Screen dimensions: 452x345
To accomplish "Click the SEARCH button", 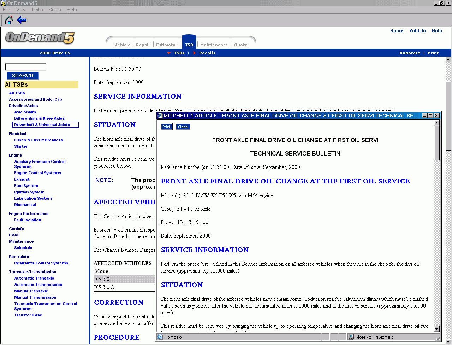I will (23, 76).
